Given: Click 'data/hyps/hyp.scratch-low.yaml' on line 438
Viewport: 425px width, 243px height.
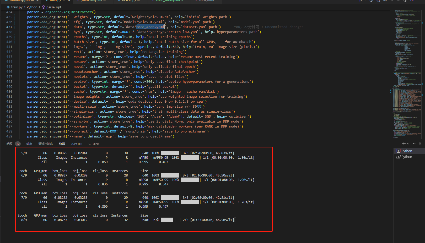Looking at the screenshot, I should 169,32.
